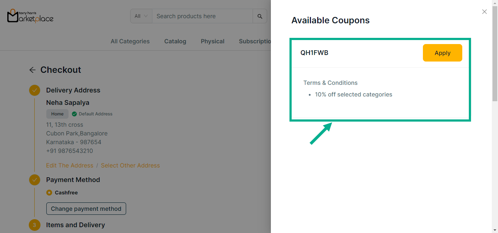The image size is (498, 233).
Task: Close the Available Coupons panel
Action: coord(484,12)
